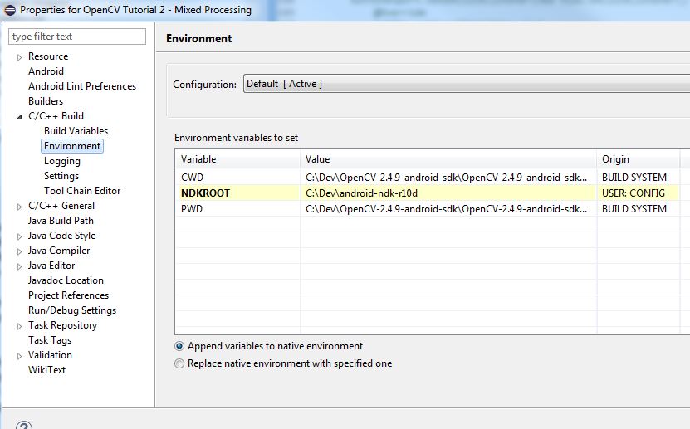Open Android Lint Preferences page
The height and width of the screenshot is (429, 690).
pos(82,86)
